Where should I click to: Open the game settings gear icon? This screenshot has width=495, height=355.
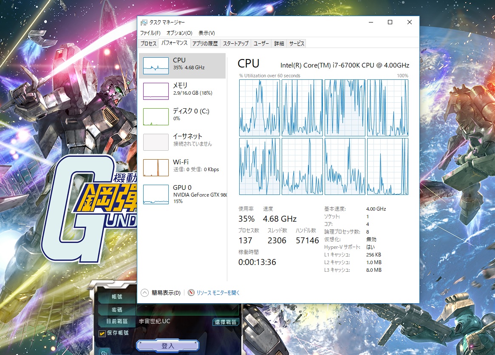tap(102, 352)
